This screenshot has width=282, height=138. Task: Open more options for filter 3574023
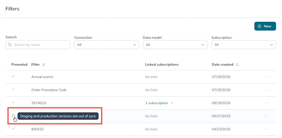266,103
